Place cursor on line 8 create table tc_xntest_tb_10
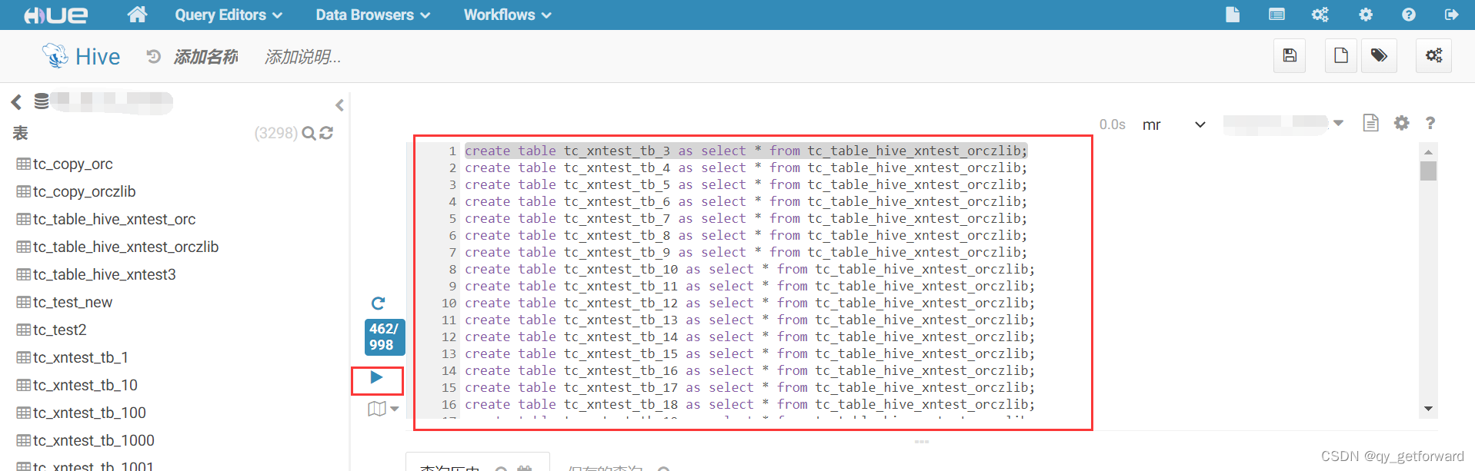The width and height of the screenshot is (1475, 471). (x=749, y=269)
